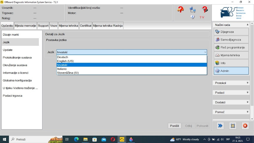This screenshot has height=143, width=254.
Task: Click the Jezik combo box arrow
Action: 205,52
